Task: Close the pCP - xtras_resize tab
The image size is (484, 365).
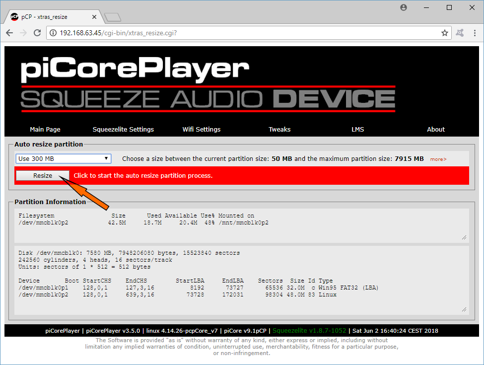Action: click(94, 17)
